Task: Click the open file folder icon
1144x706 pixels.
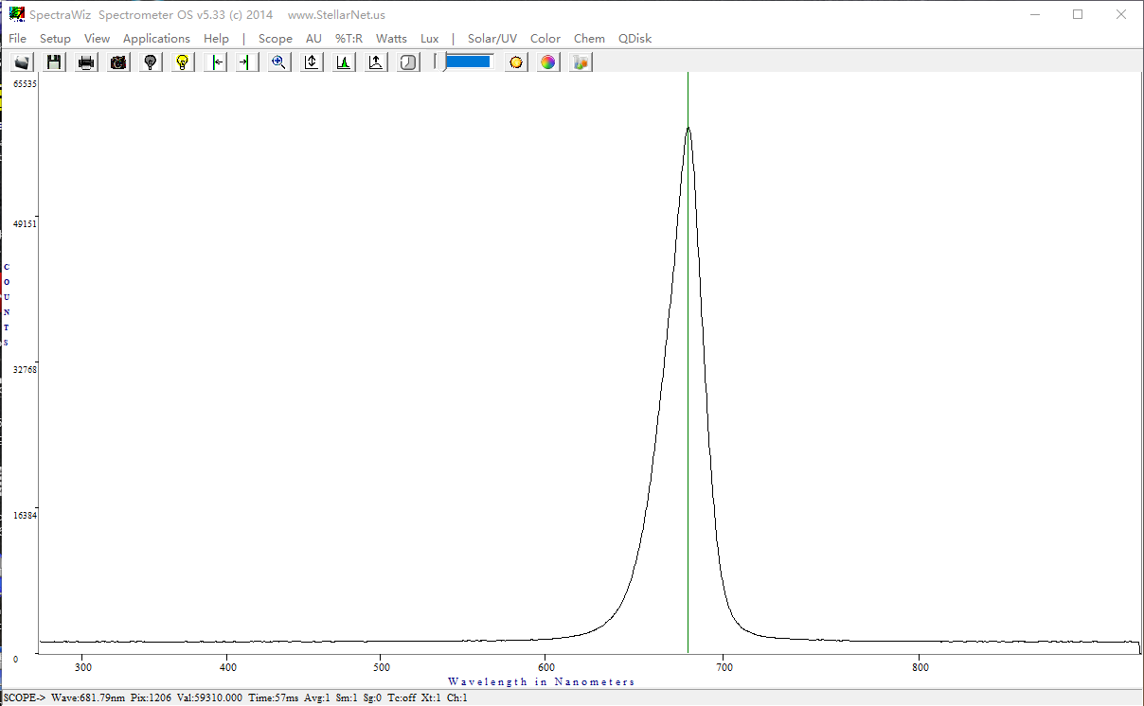Action: [x=23, y=62]
